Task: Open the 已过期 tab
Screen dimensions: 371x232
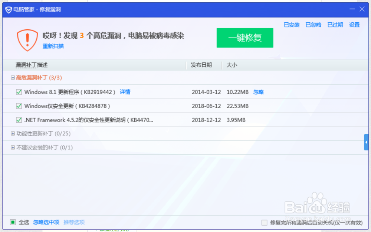Action: tap(335, 25)
